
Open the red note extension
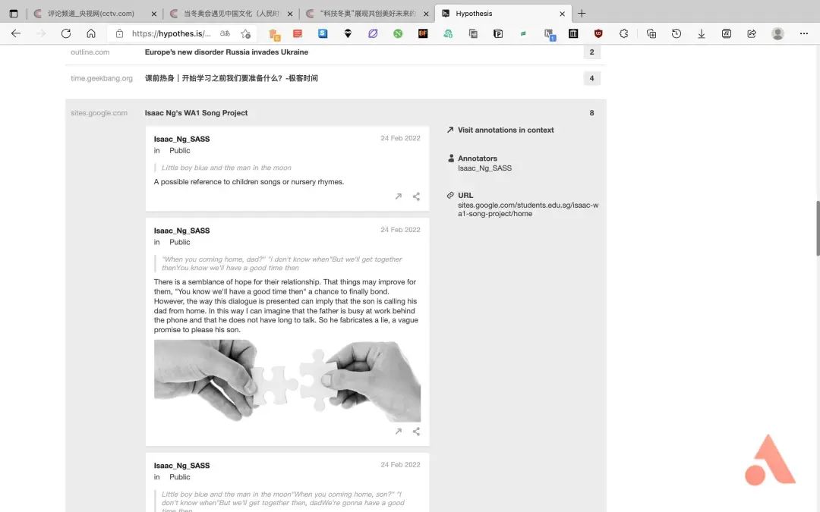click(298, 33)
